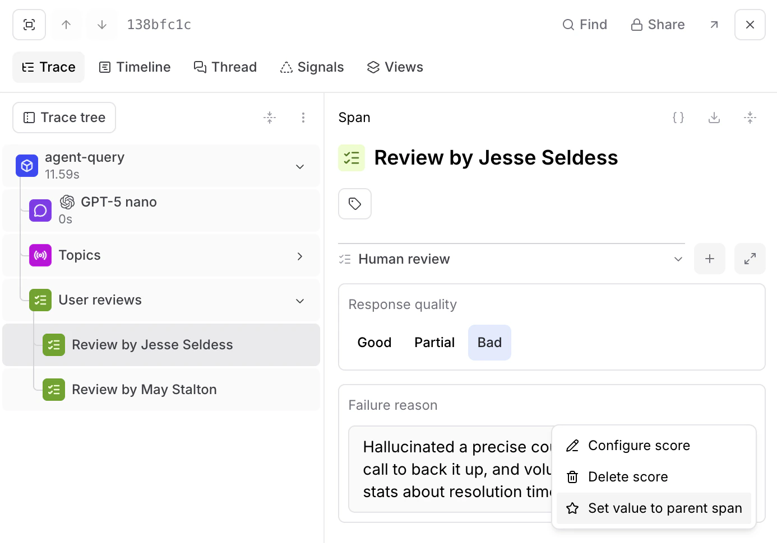Click the fullscreen focus icon at top left
The image size is (777, 543).
(29, 25)
